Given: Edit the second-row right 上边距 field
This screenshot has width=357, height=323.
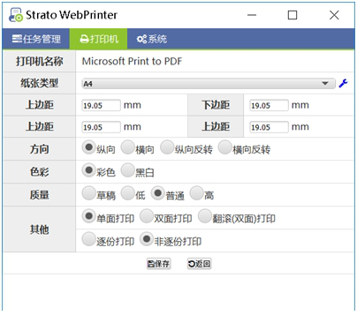Looking at the screenshot, I should tap(269, 127).
